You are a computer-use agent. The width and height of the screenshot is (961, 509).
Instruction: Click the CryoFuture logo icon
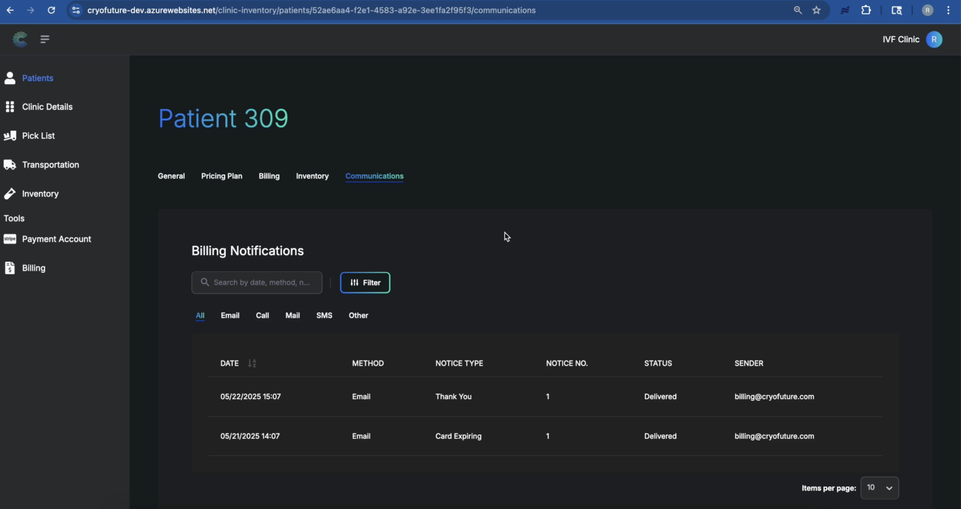(x=20, y=39)
